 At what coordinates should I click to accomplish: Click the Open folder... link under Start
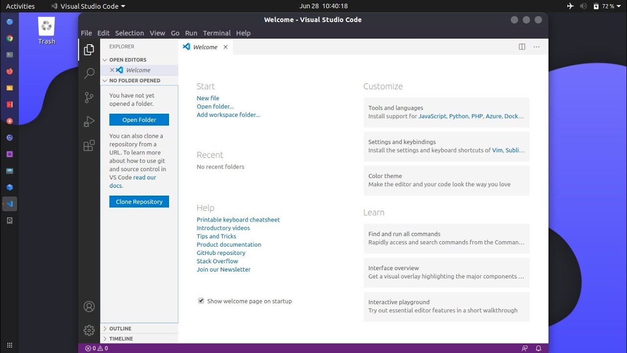point(215,106)
